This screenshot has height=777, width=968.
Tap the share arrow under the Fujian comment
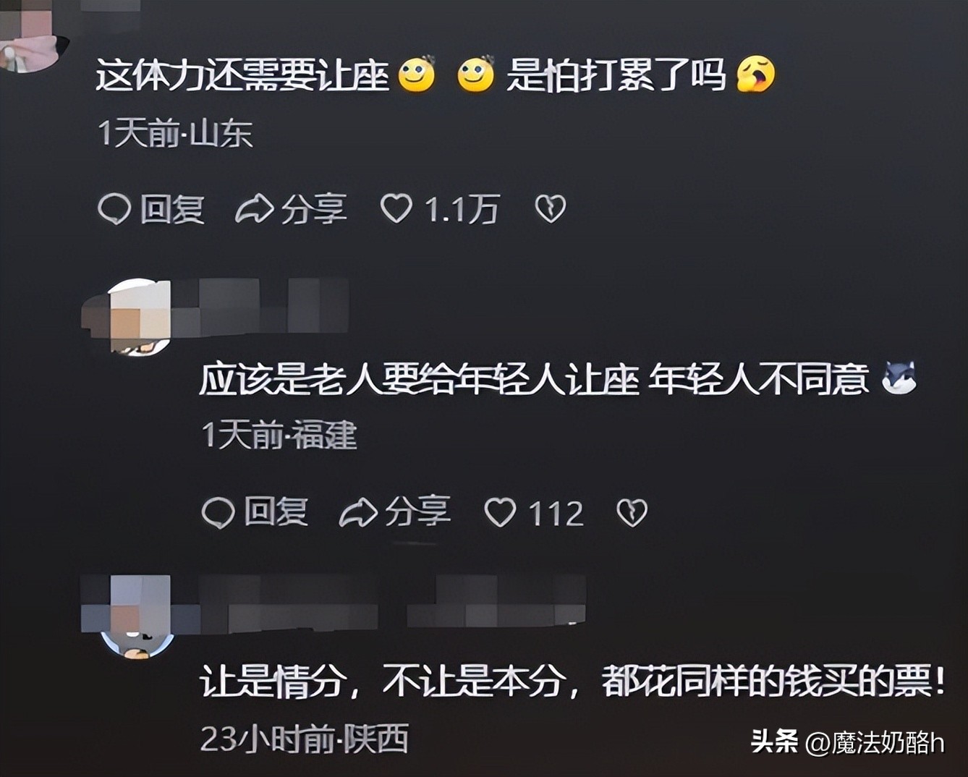[x=358, y=512]
